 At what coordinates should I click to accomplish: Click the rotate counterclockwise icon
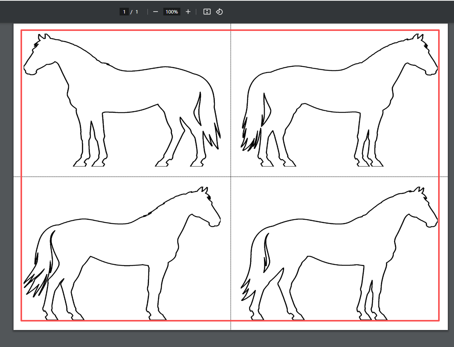(x=219, y=12)
